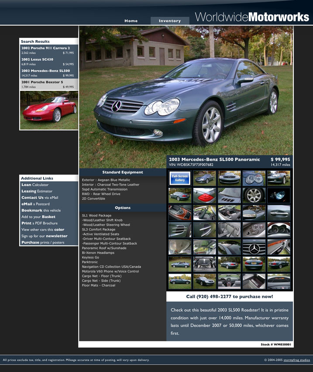Click the Call (920) 498-2277 banner
The image size is (313, 372).
click(x=230, y=296)
